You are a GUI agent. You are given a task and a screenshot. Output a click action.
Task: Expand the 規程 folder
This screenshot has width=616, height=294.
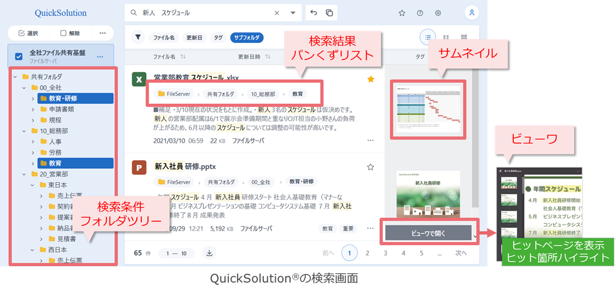(x=33, y=120)
